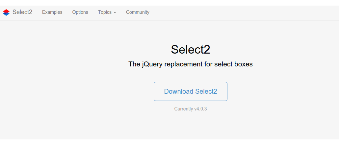Click the word Currently below the button
339x144 pixels.
pos(183,109)
